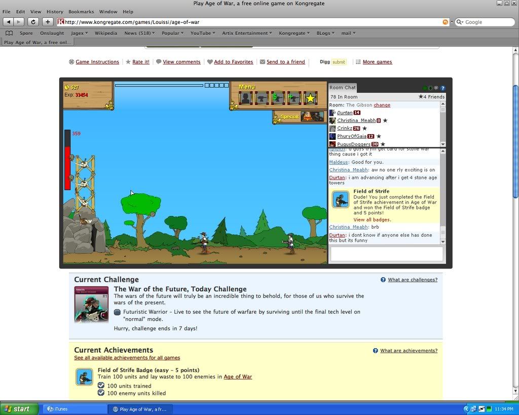Screen dimensions: 519x415
Task: Click the orange RSS icon in address bar
Action: point(445,22)
